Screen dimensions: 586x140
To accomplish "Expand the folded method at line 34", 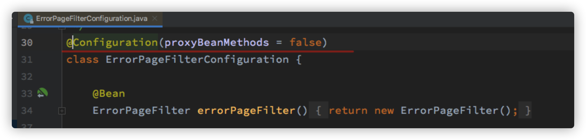I will tap(62, 111).
